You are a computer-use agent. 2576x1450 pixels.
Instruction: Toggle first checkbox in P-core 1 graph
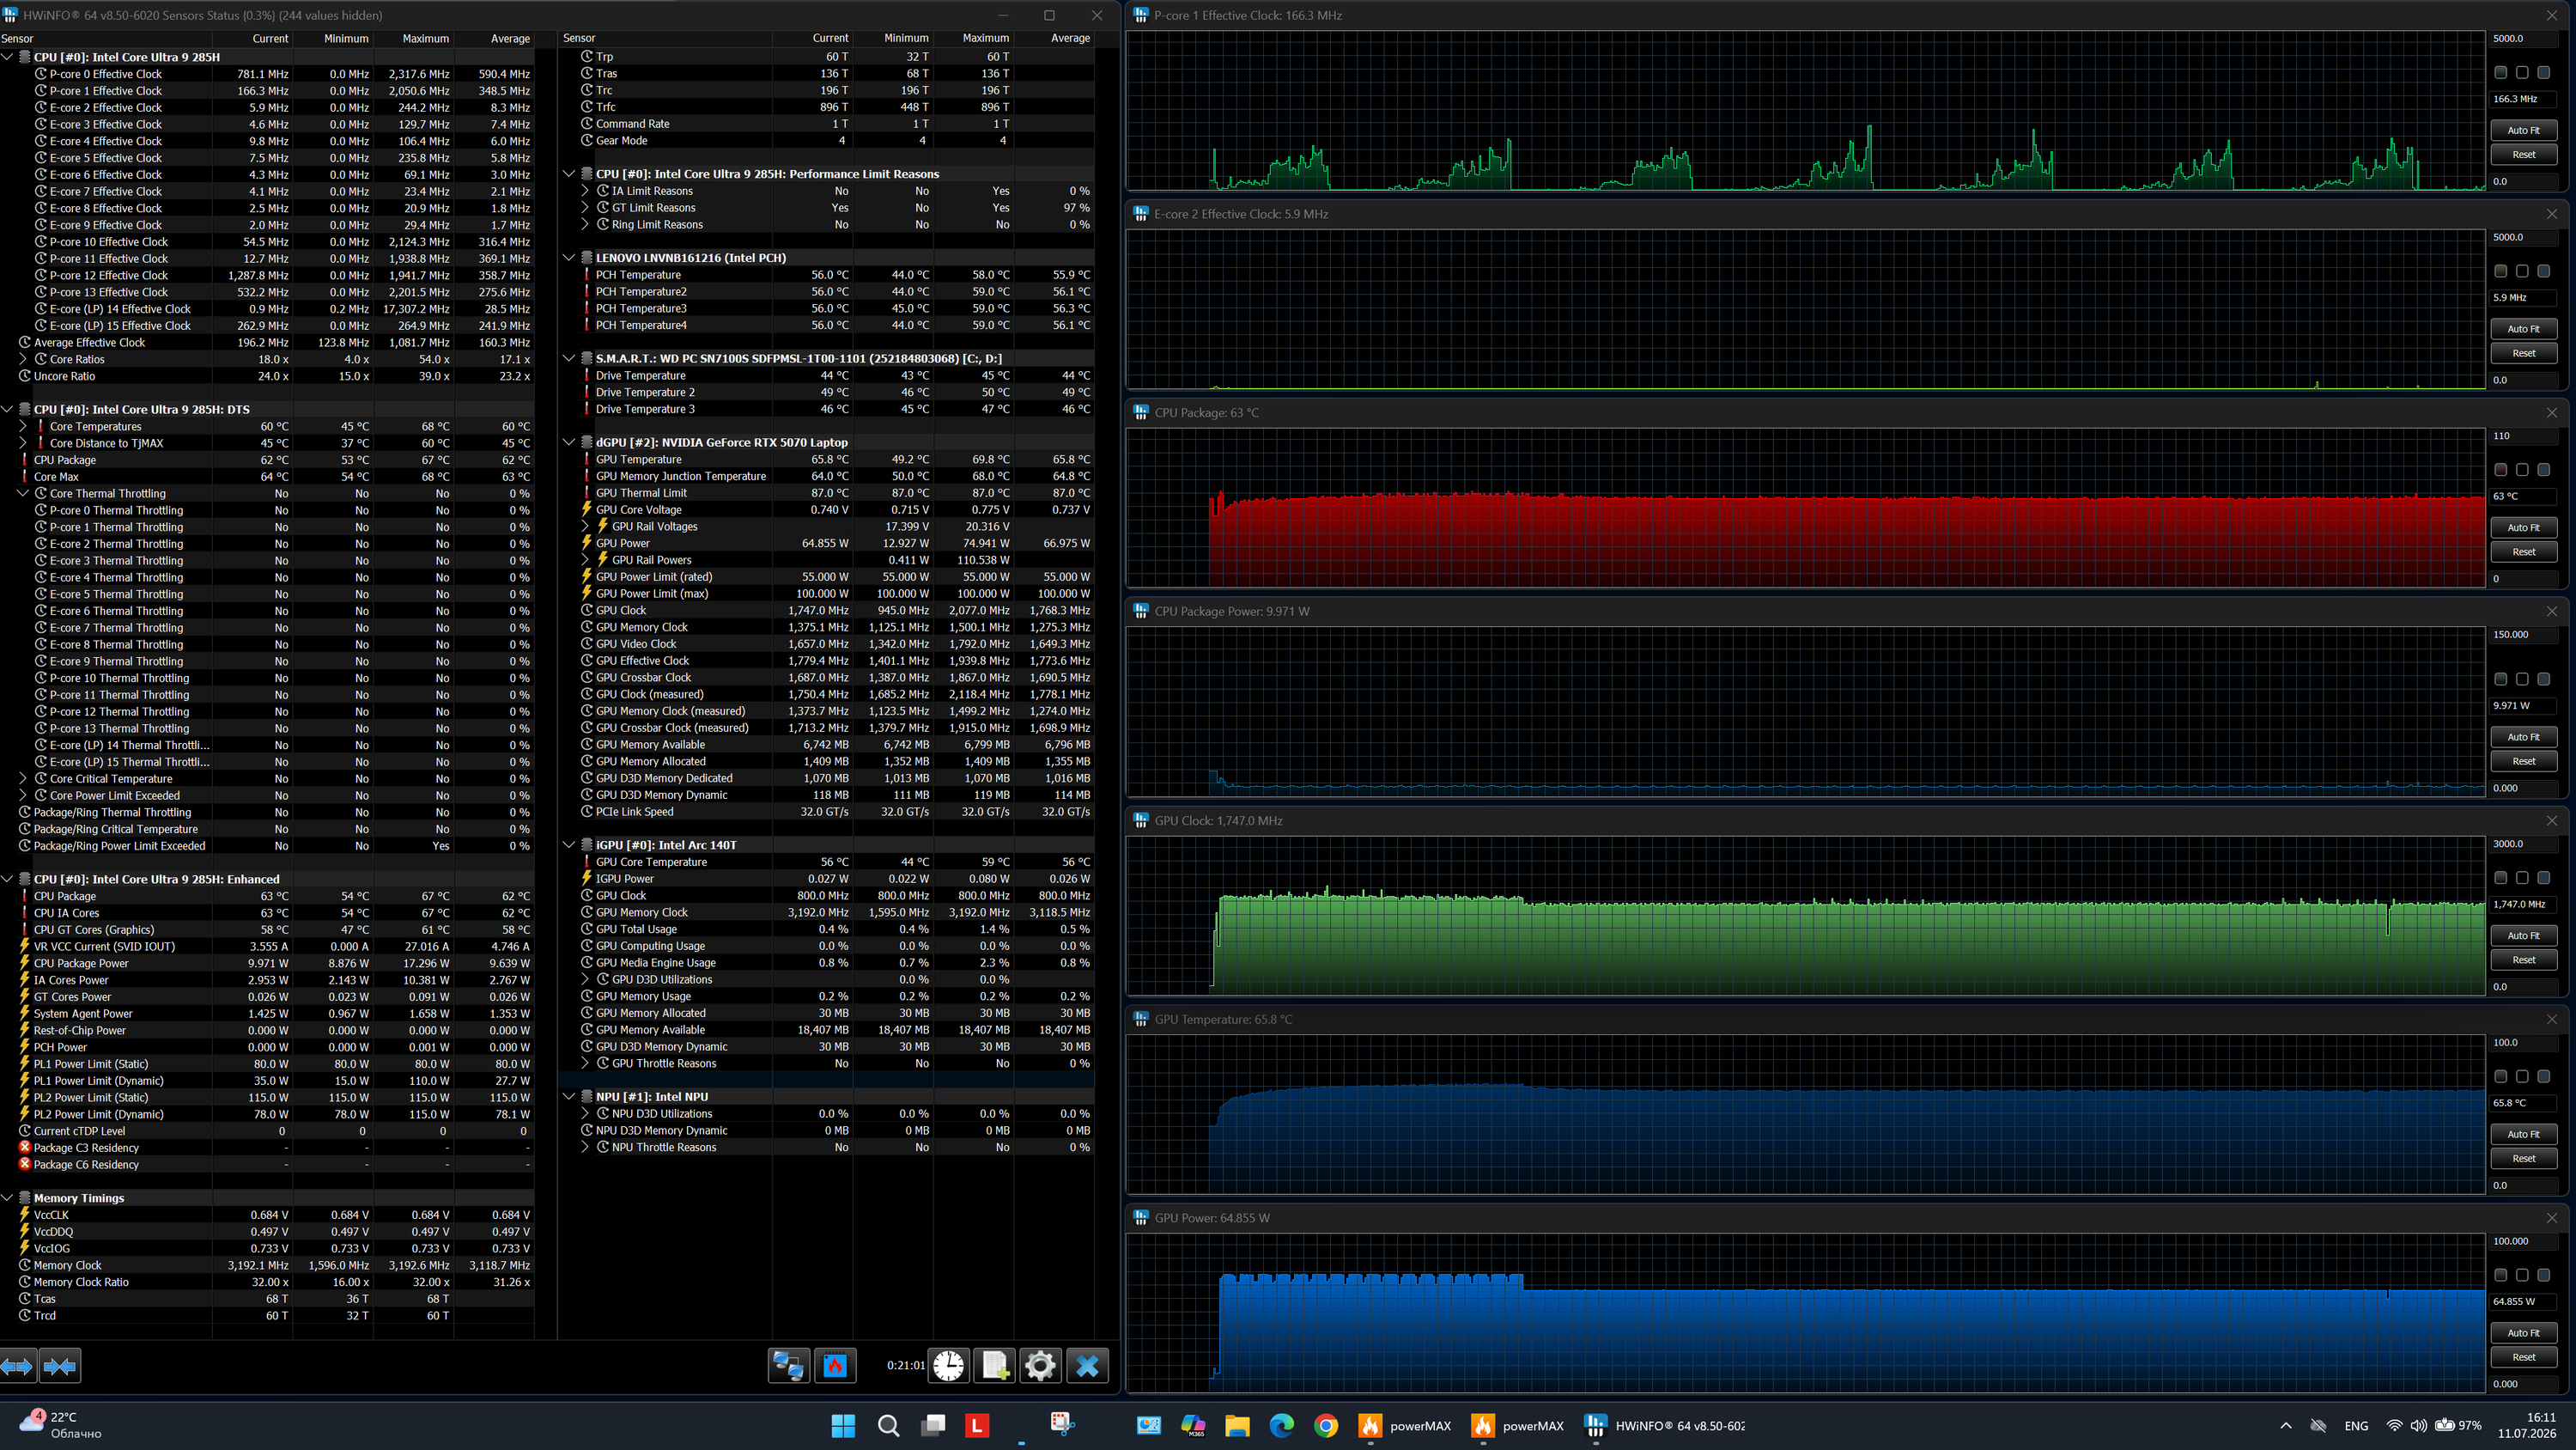(2500, 72)
